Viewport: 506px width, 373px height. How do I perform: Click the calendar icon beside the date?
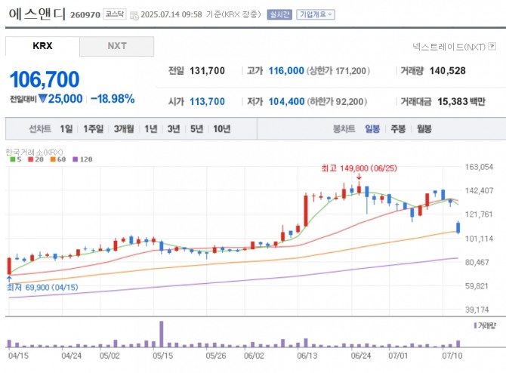point(134,14)
